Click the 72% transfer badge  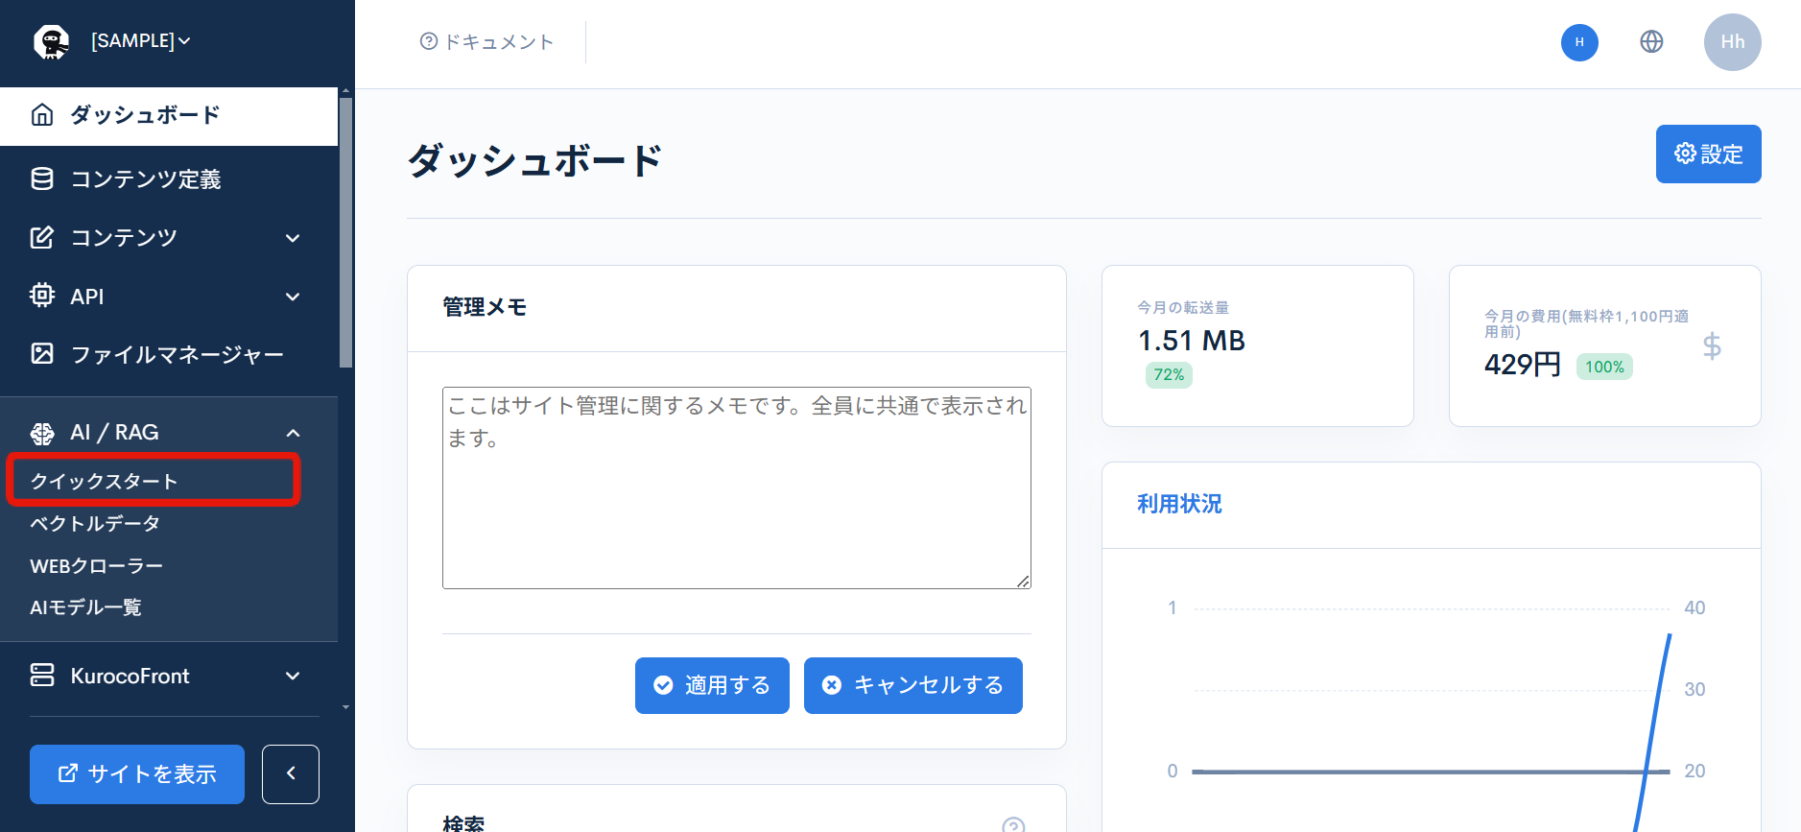[1169, 374]
